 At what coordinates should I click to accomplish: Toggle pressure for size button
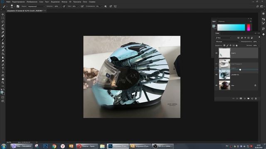click(x=111, y=7)
